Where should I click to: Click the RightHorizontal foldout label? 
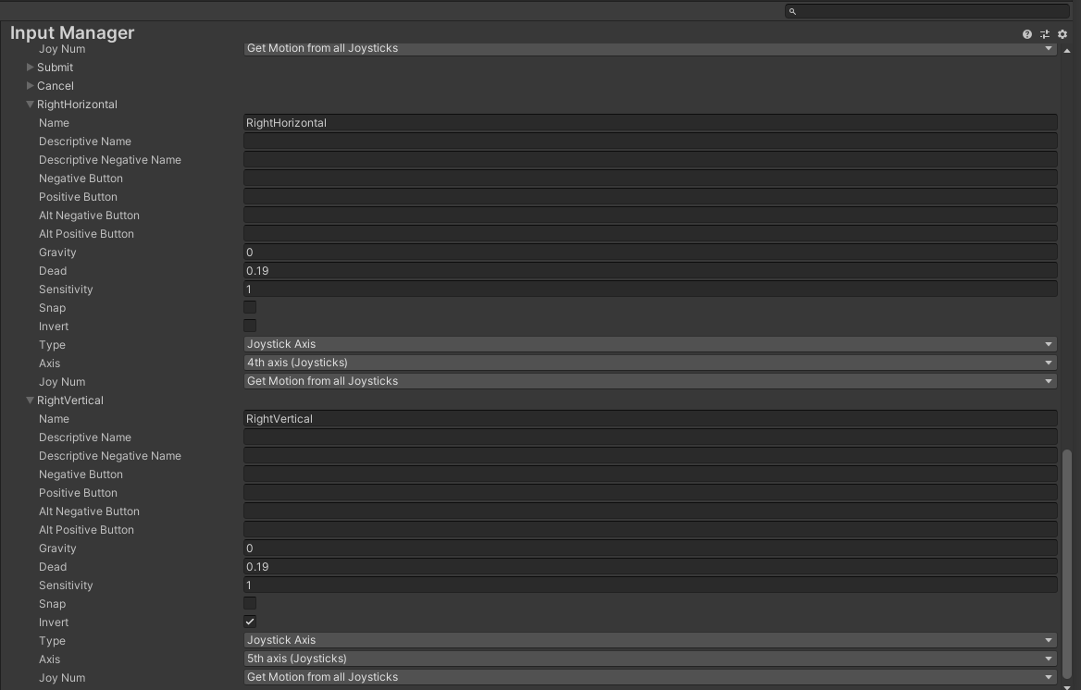(x=77, y=105)
